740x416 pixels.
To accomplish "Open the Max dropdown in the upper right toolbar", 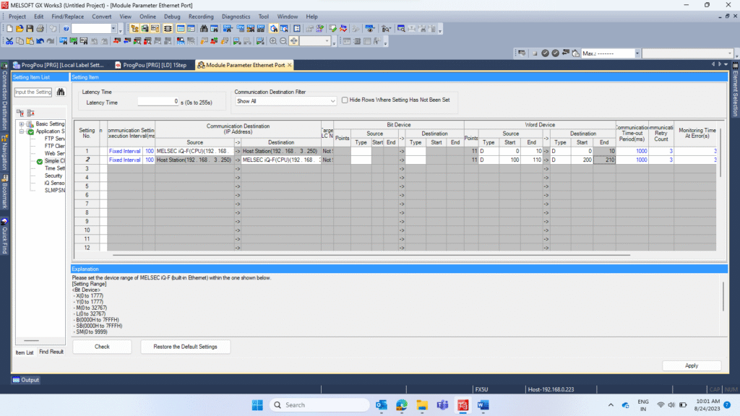I will (637, 53).
